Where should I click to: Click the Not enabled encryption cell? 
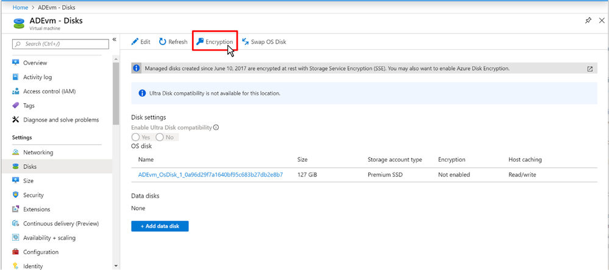[454, 175]
